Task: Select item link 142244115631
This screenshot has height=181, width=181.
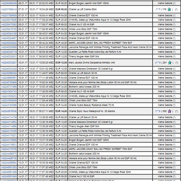Action: point(9,145)
